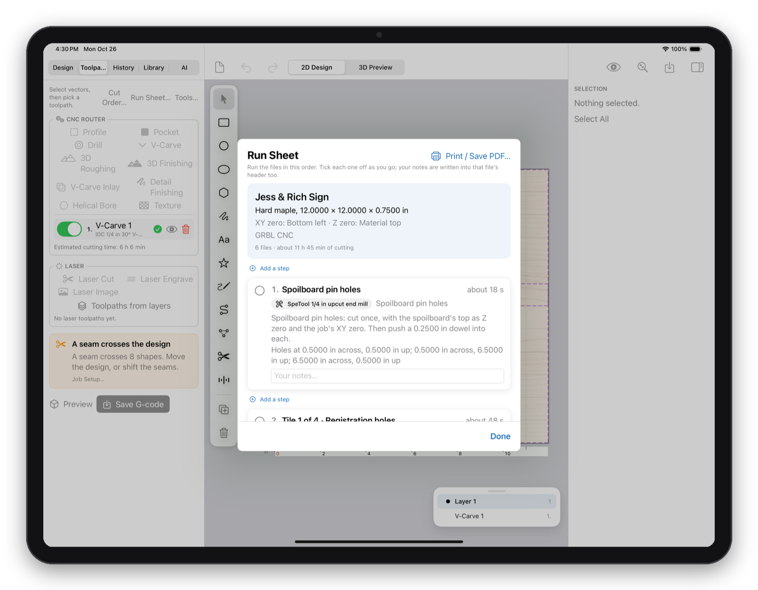Viewport: 758px width, 590px height.
Task: Select the Aa text tool
Action: click(x=224, y=240)
